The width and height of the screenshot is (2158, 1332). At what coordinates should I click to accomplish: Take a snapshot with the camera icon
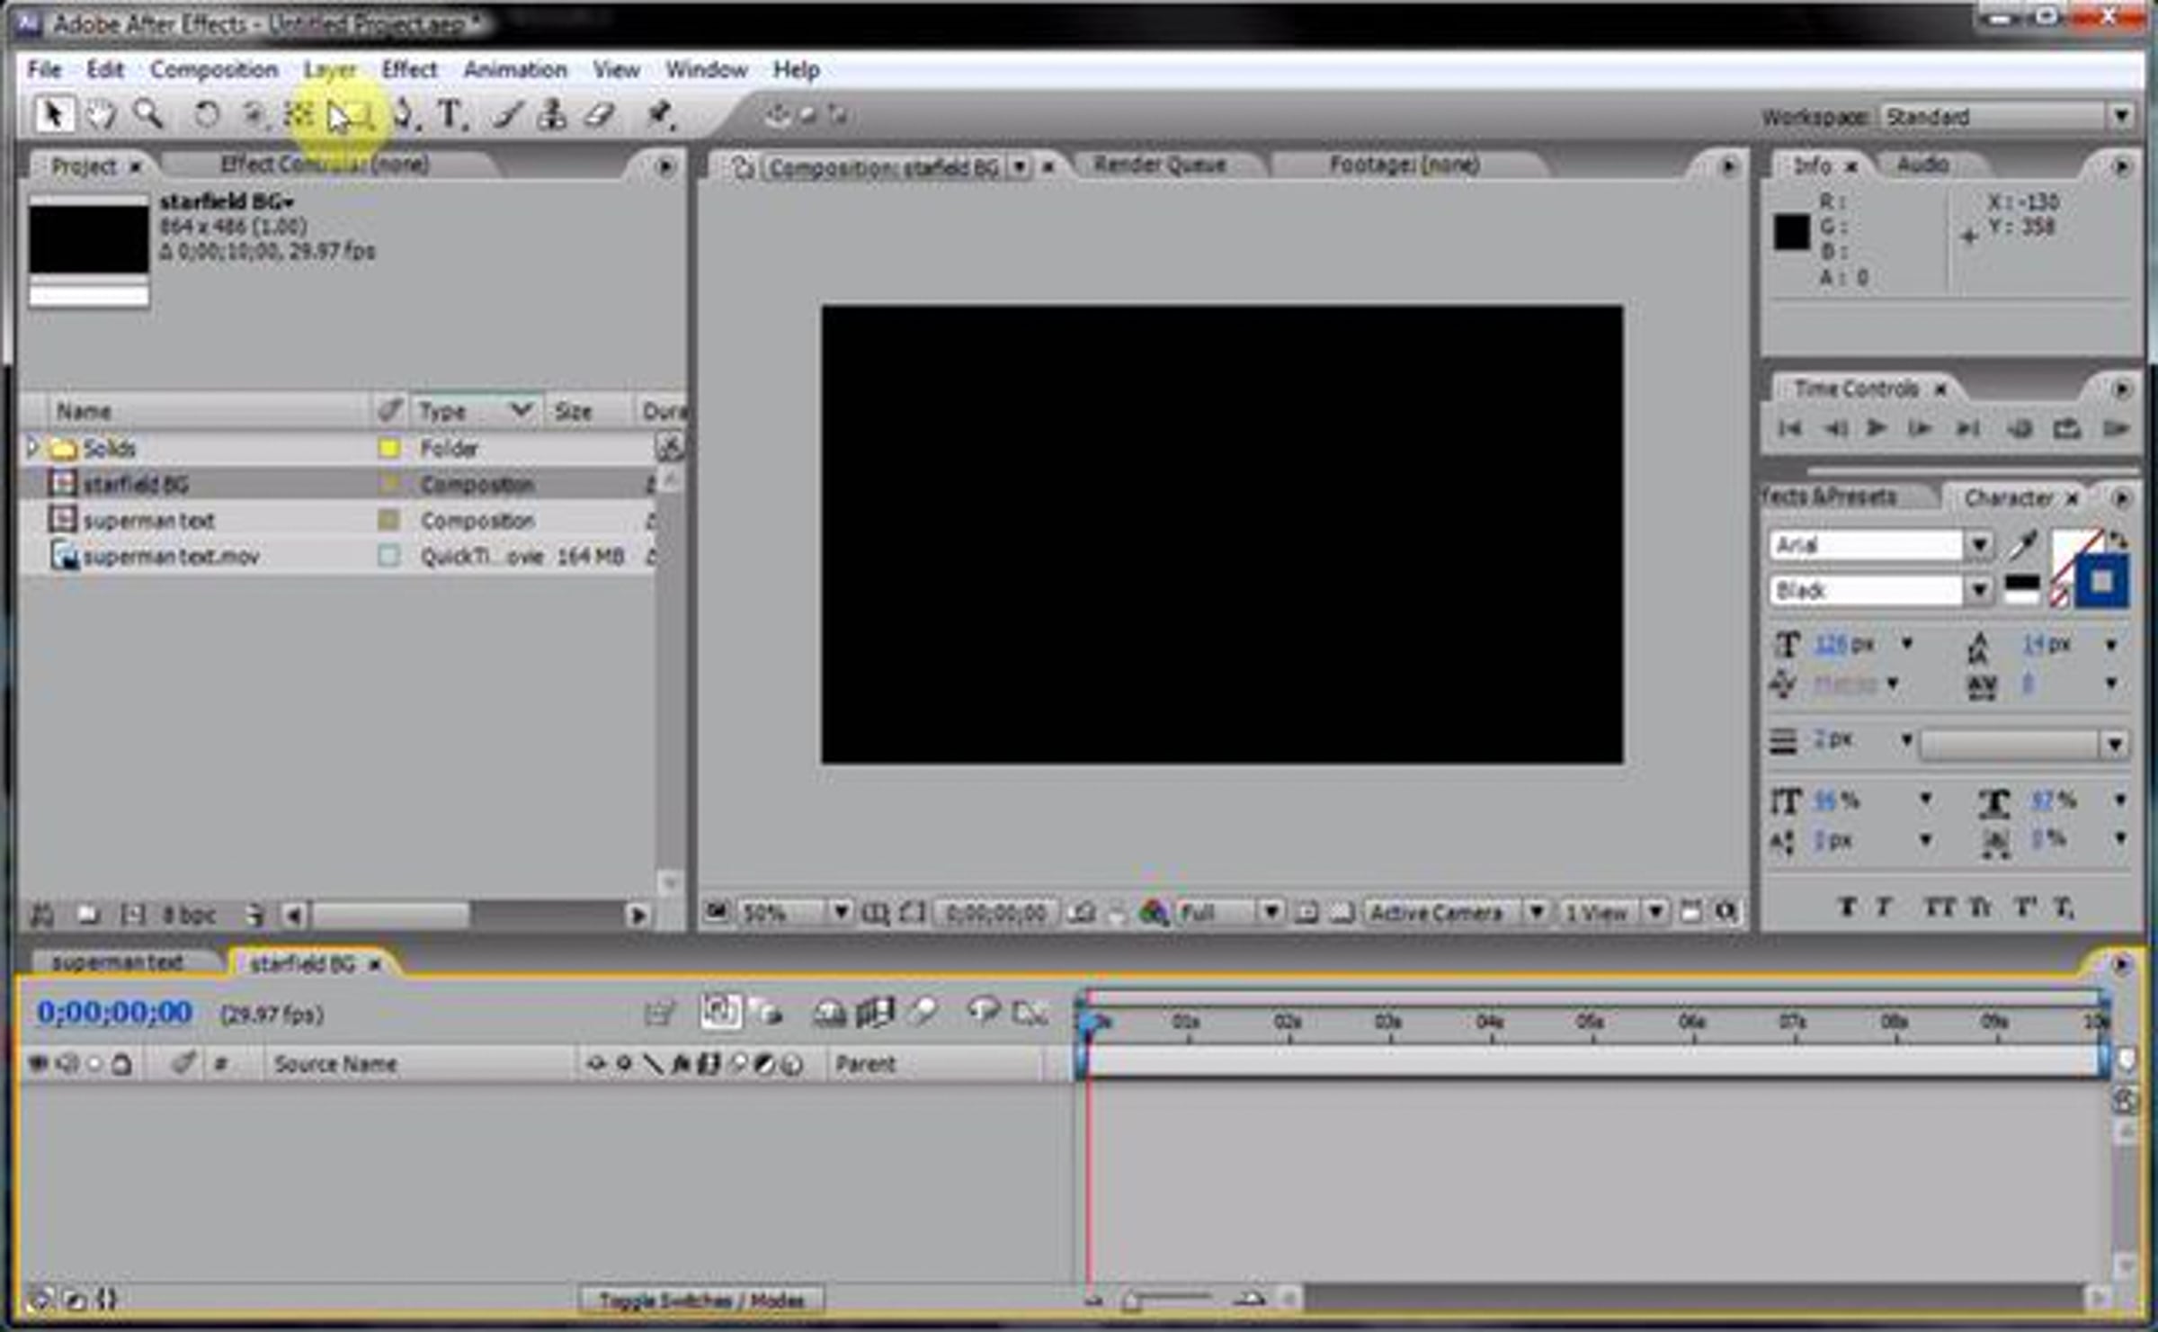click(x=1082, y=913)
